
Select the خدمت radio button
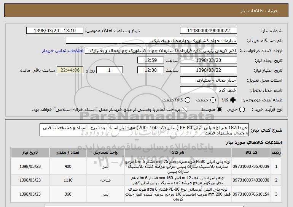(213, 100)
